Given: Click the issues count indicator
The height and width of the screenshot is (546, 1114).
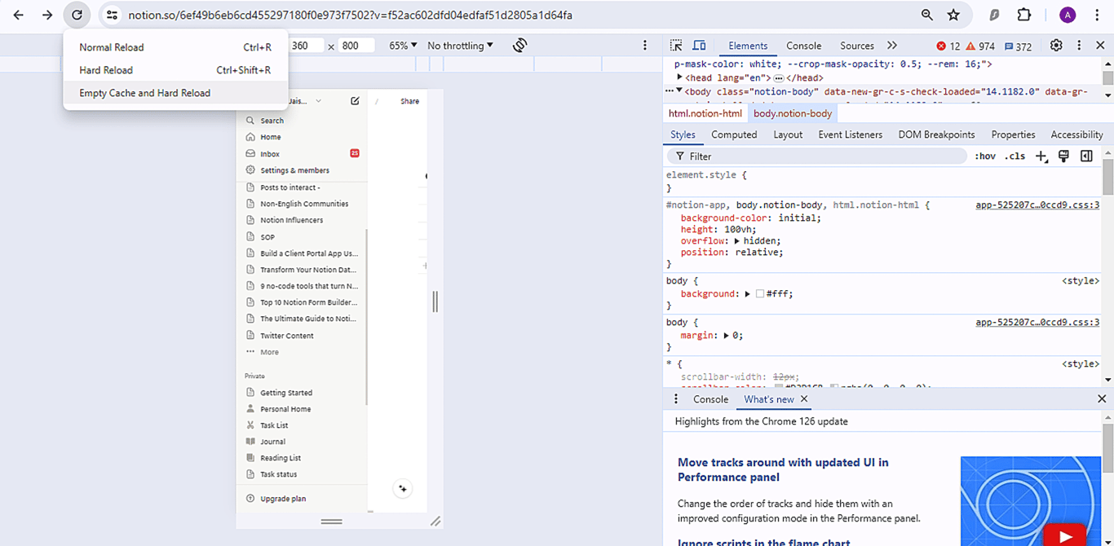Looking at the screenshot, I should click(1018, 46).
